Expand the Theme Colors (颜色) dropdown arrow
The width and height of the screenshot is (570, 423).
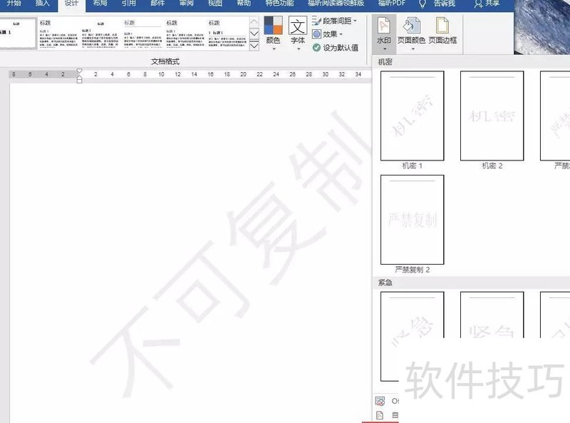point(274,49)
